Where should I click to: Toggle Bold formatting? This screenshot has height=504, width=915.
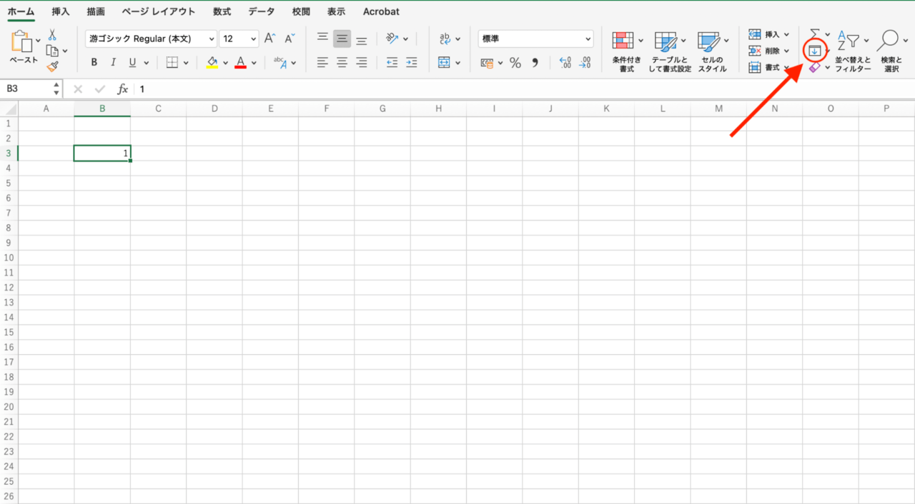[94, 63]
